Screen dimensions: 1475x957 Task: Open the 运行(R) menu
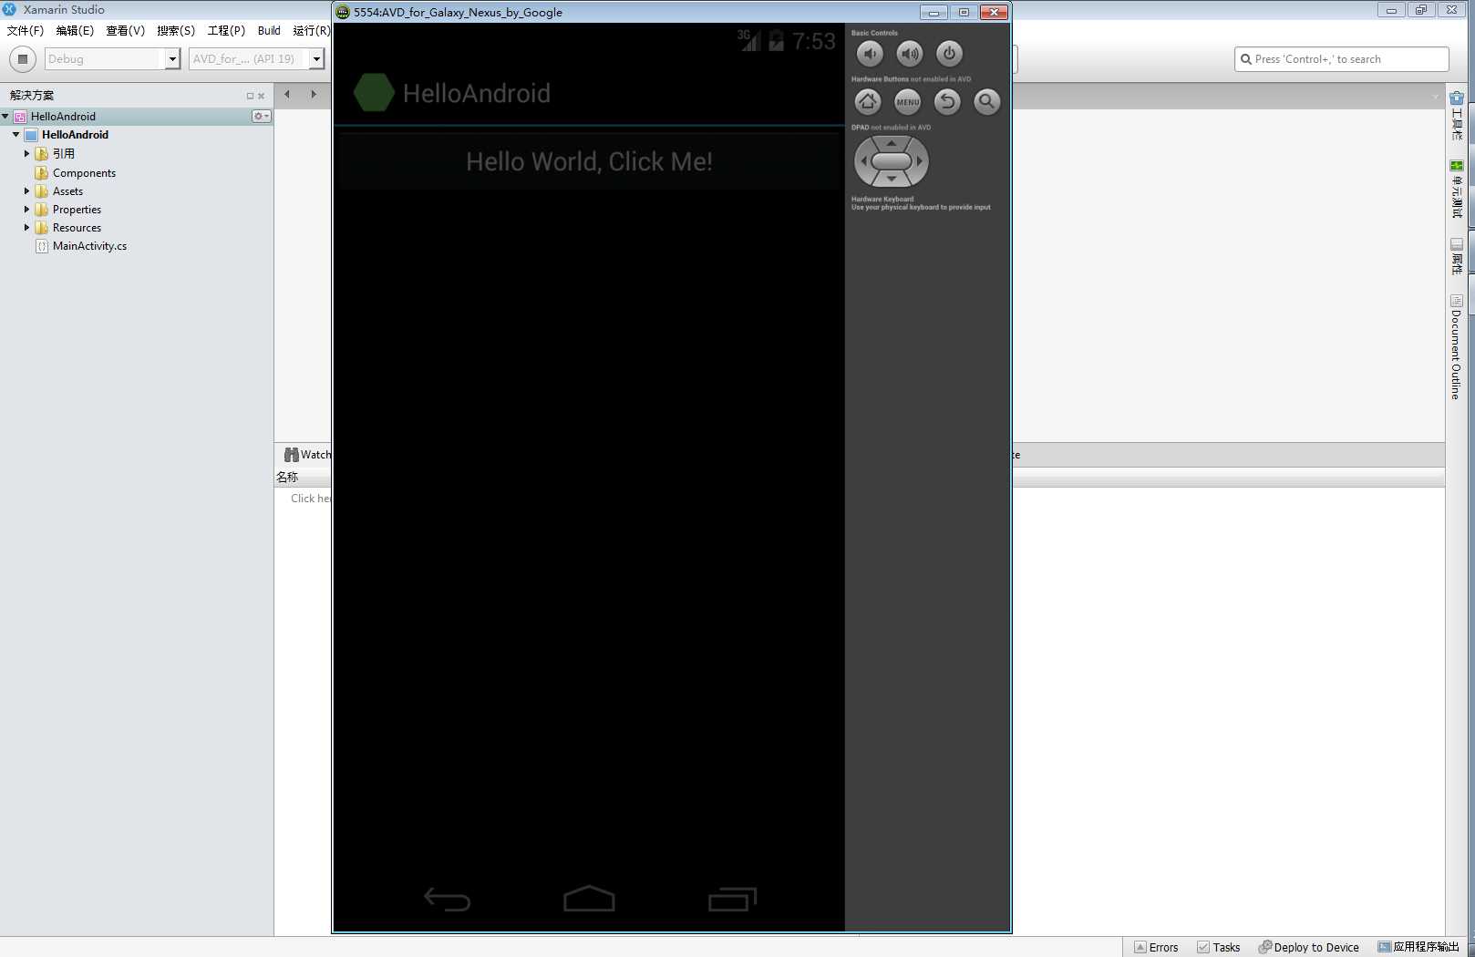311,31
